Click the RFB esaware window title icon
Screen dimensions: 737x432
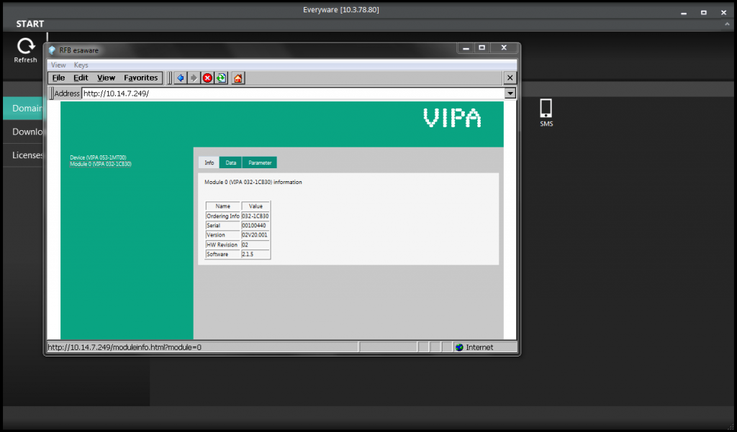pyautogui.click(x=52, y=50)
